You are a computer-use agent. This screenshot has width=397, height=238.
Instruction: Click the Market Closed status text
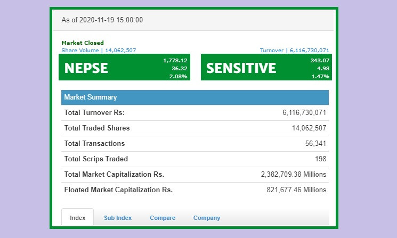[x=83, y=43]
